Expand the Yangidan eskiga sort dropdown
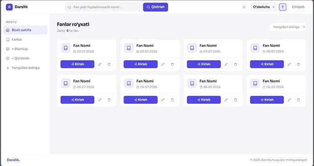Screen dimensions: 314x166 click(x=288, y=27)
